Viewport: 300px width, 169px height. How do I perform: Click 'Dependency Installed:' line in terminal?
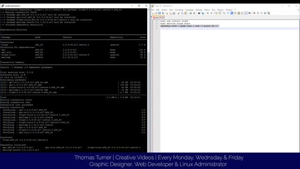(14, 145)
